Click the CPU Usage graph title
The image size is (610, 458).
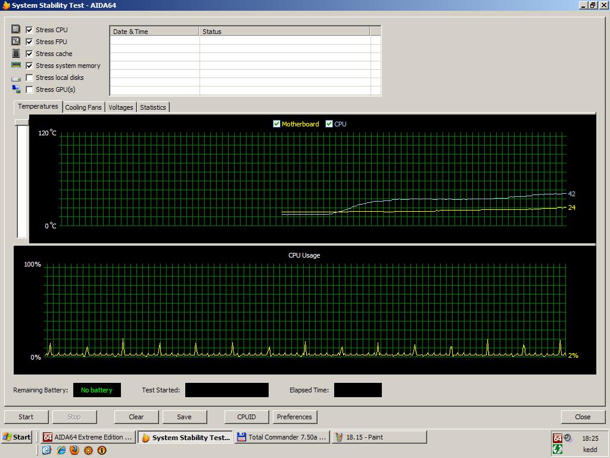tap(304, 255)
